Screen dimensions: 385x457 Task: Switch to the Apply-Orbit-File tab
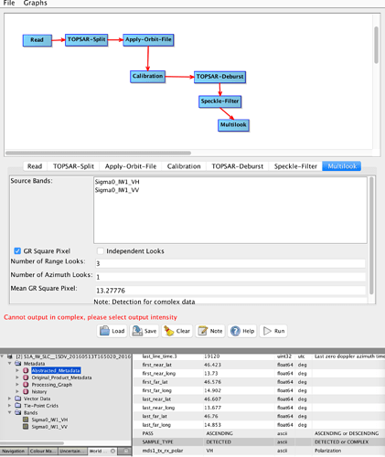[131, 166]
